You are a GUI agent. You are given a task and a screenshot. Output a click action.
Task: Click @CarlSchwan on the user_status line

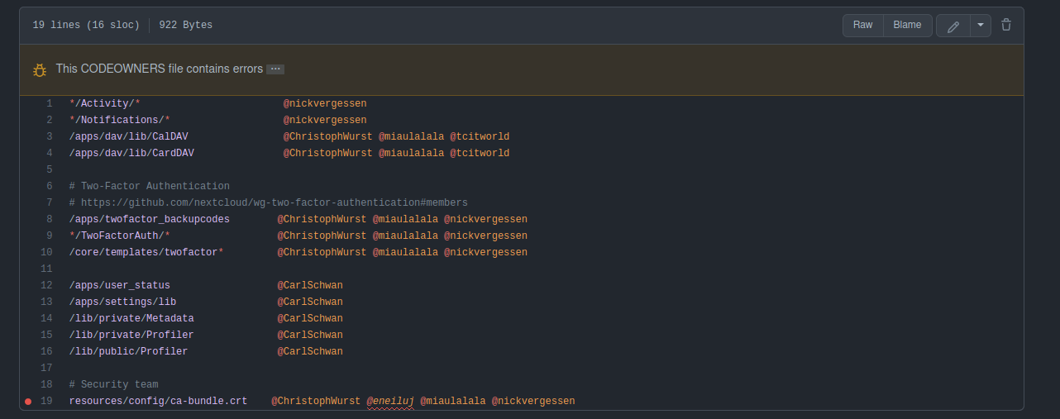click(x=310, y=286)
